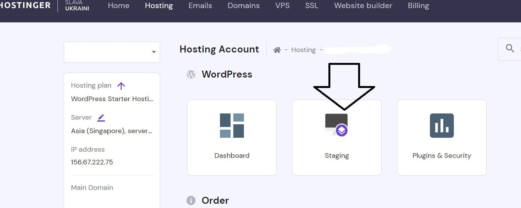Open the SSL menu
Viewport: 521px width, 208px height.
(312, 5)
